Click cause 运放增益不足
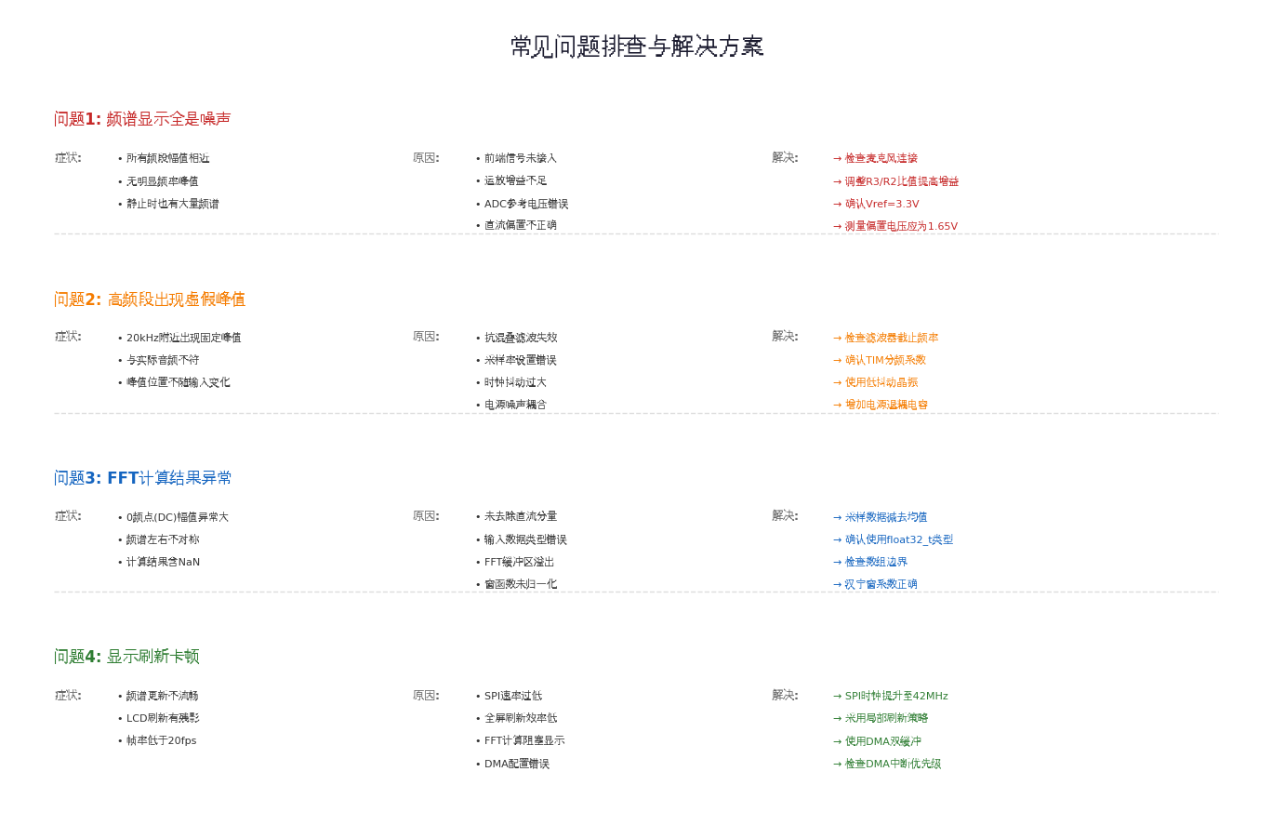This screenshot has width=1272, height=825. pos(516,180)
